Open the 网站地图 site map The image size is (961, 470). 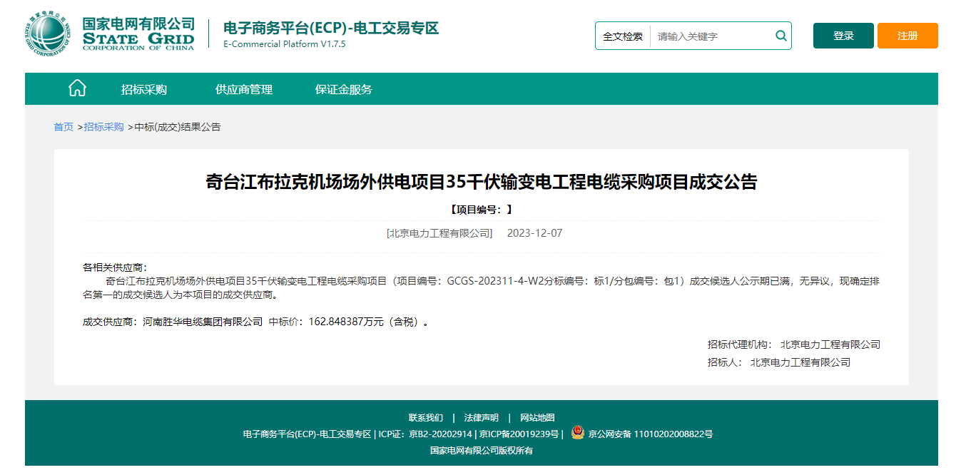tap(538, 417)
